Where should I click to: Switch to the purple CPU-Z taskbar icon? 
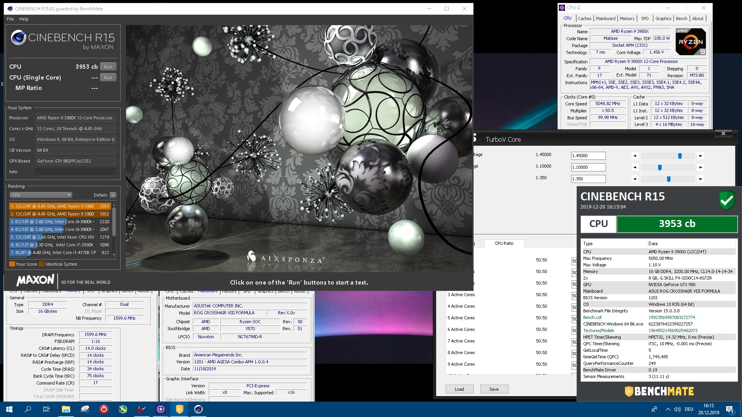161,409
